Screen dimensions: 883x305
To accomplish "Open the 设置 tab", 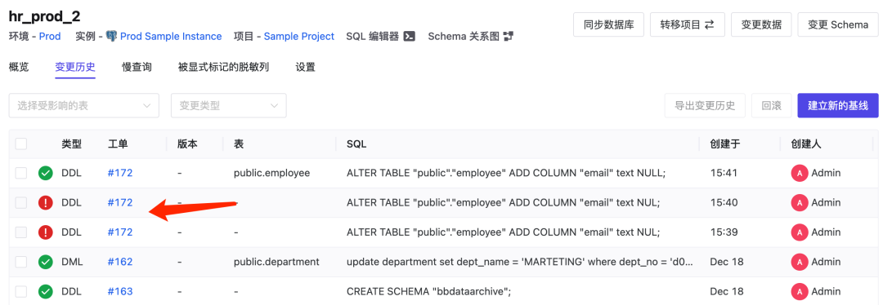I will (305, 68).
